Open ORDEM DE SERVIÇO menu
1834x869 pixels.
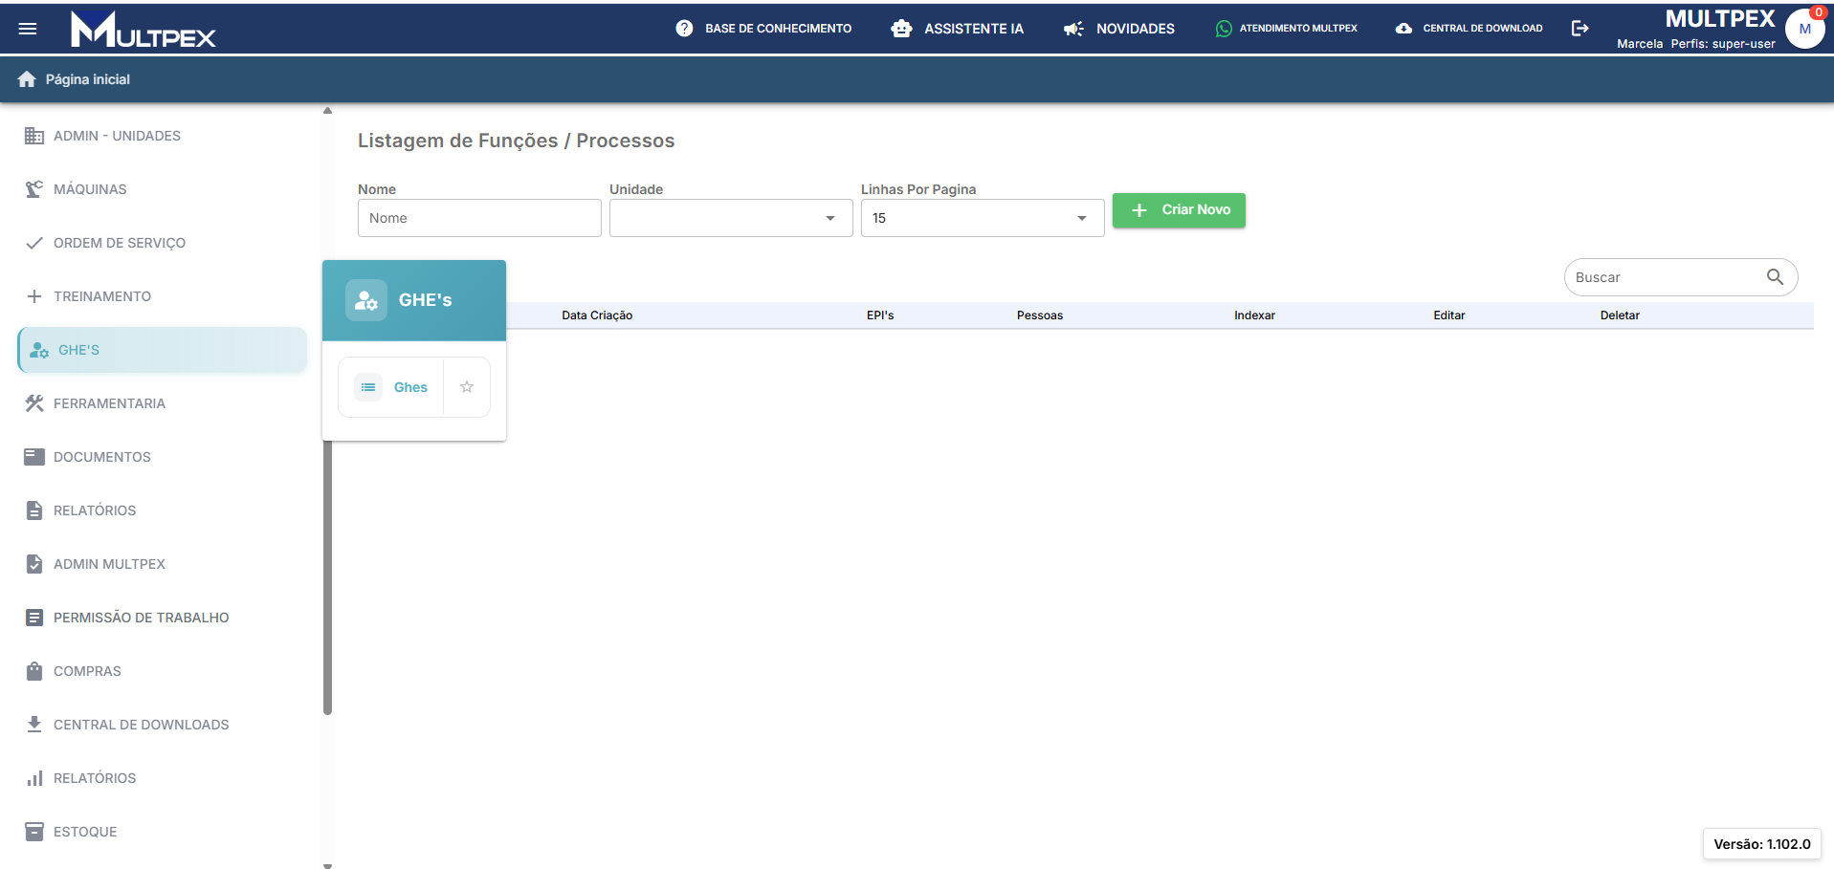pos(163,243)
